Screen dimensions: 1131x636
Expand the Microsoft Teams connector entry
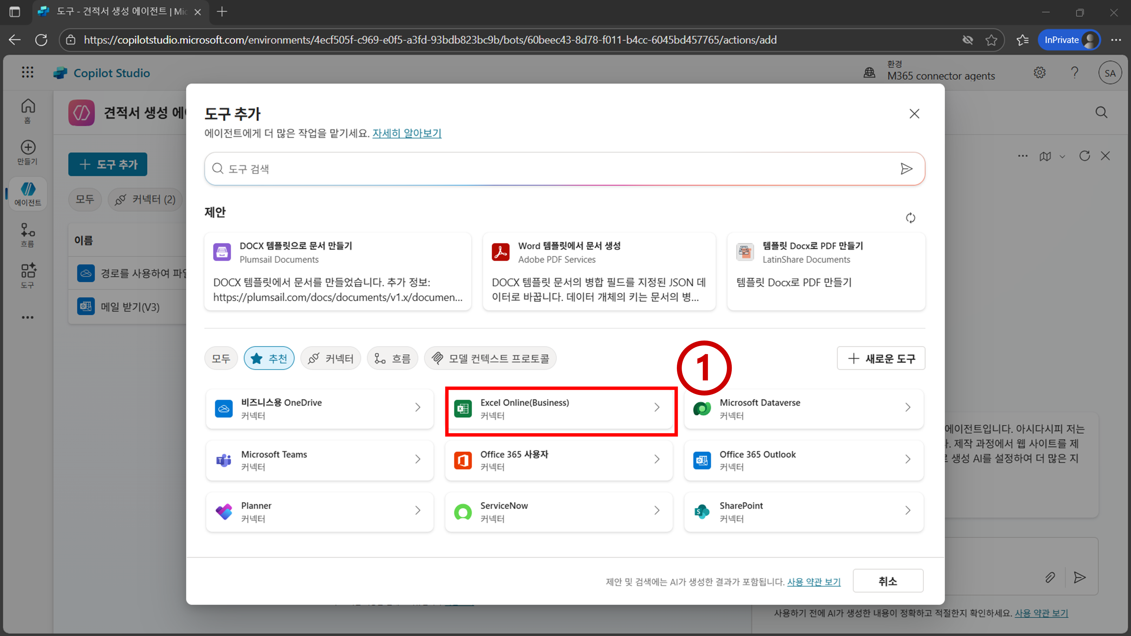319,460
